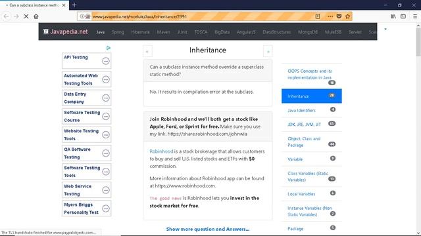
Task: Click the question text about superclass static method
Action: pos(207,71)
